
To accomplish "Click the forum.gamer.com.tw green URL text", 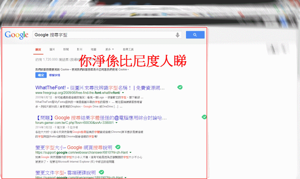I will pyautogui.click(x=74, y=123).
